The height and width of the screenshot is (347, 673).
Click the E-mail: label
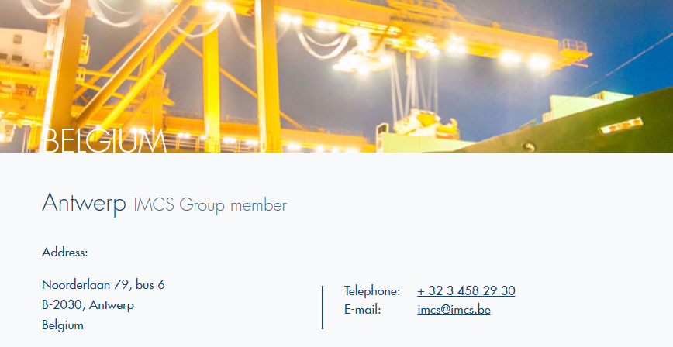pyautogui.click(x=363, y=310)
